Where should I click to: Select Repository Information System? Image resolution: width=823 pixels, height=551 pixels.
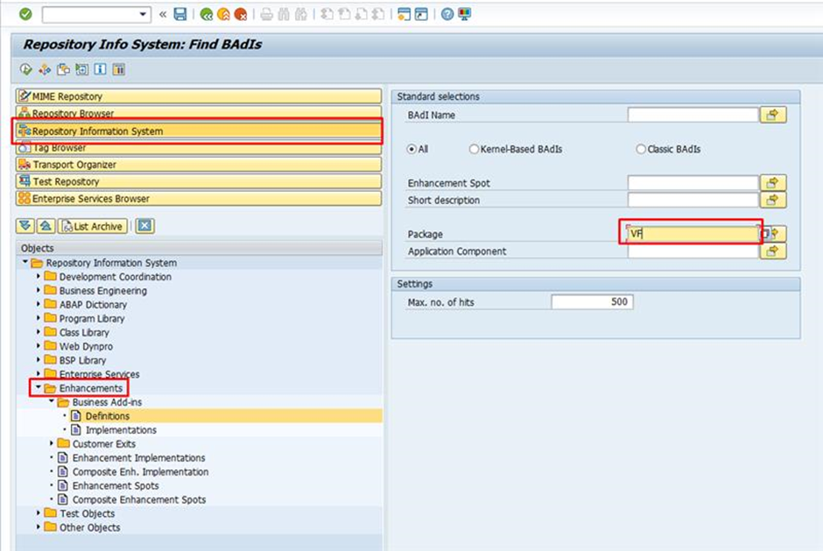pos(199,131)
